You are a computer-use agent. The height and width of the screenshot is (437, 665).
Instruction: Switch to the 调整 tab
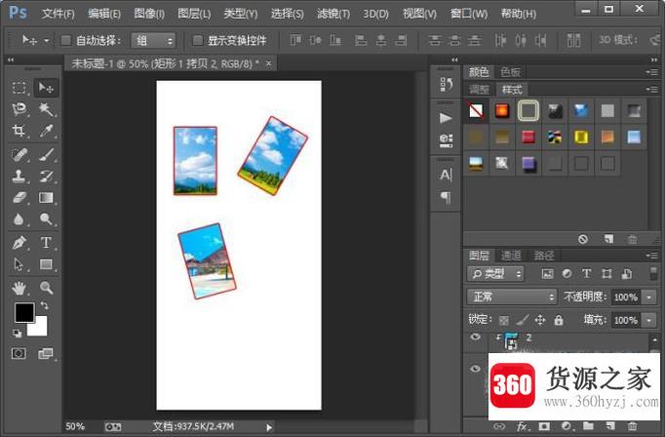[x=480, y=90]
